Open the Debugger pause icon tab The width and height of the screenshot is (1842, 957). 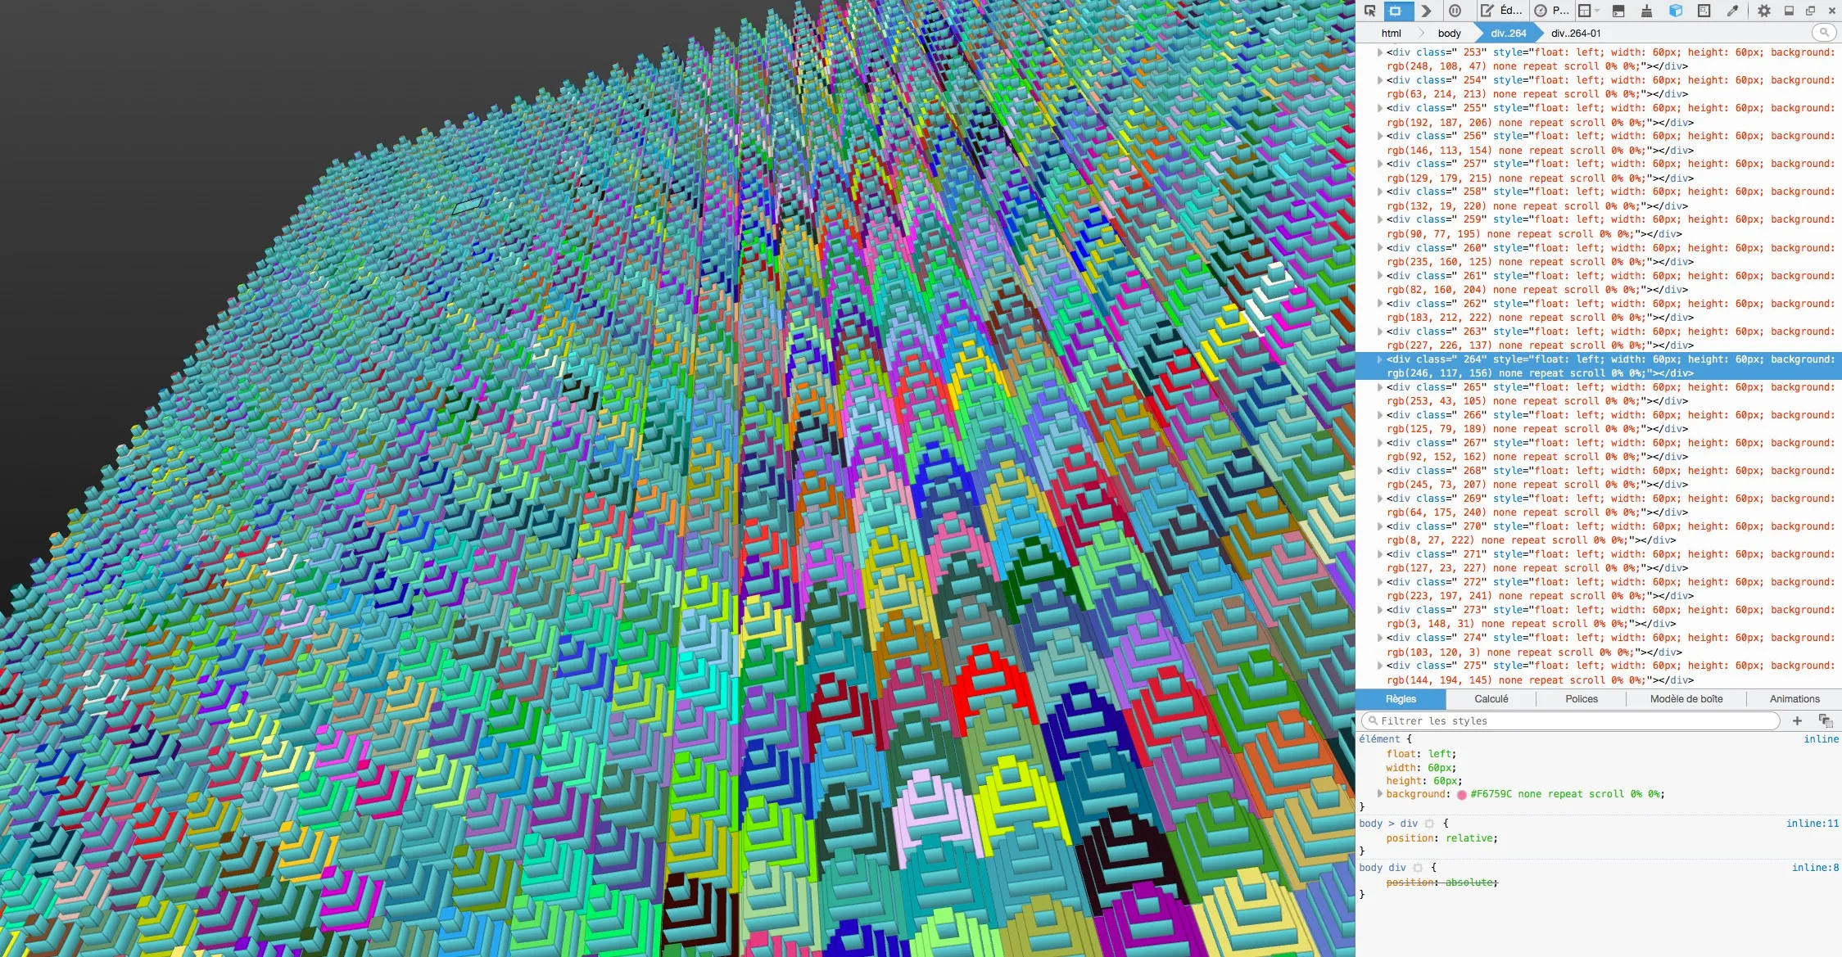(x=1455, y=11)
